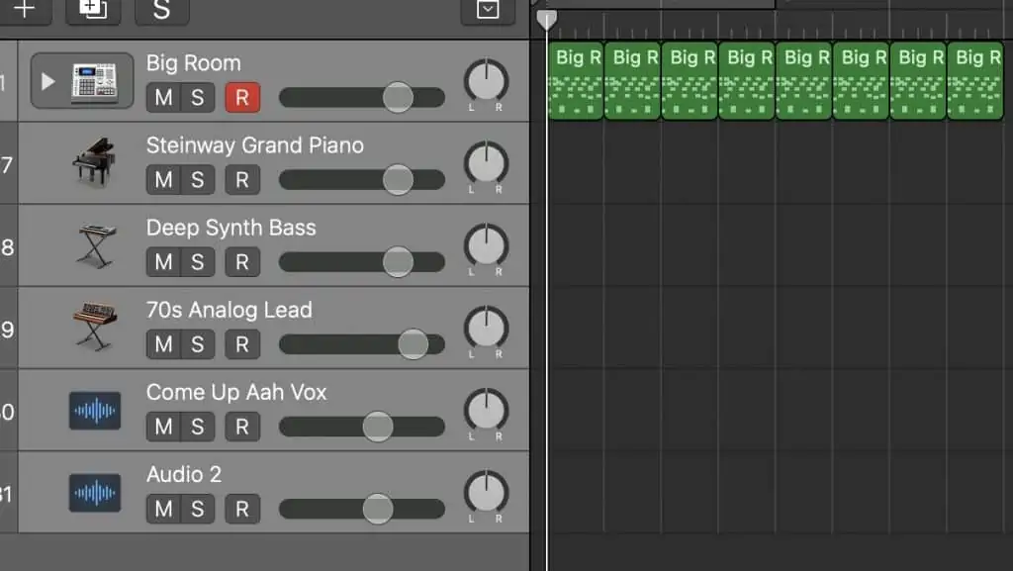1013x571 pixels.
Task: Click the Audio 2 volume slider
Action: (362, 509)
